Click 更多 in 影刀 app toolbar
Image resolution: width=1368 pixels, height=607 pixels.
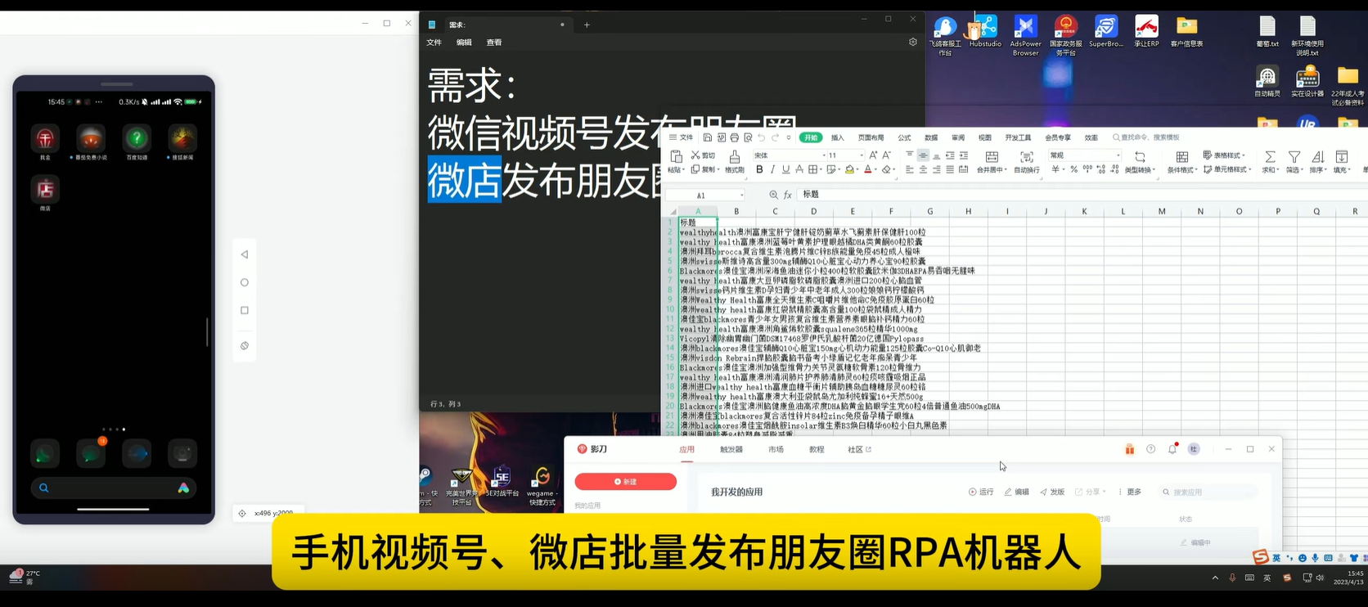[x=1130, y=492]
